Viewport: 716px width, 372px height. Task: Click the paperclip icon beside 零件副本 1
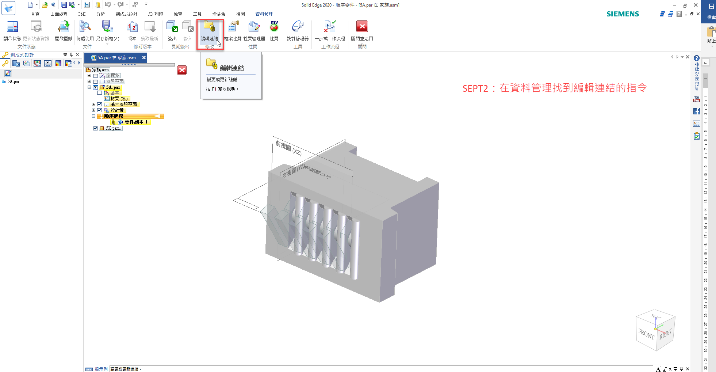114,122
